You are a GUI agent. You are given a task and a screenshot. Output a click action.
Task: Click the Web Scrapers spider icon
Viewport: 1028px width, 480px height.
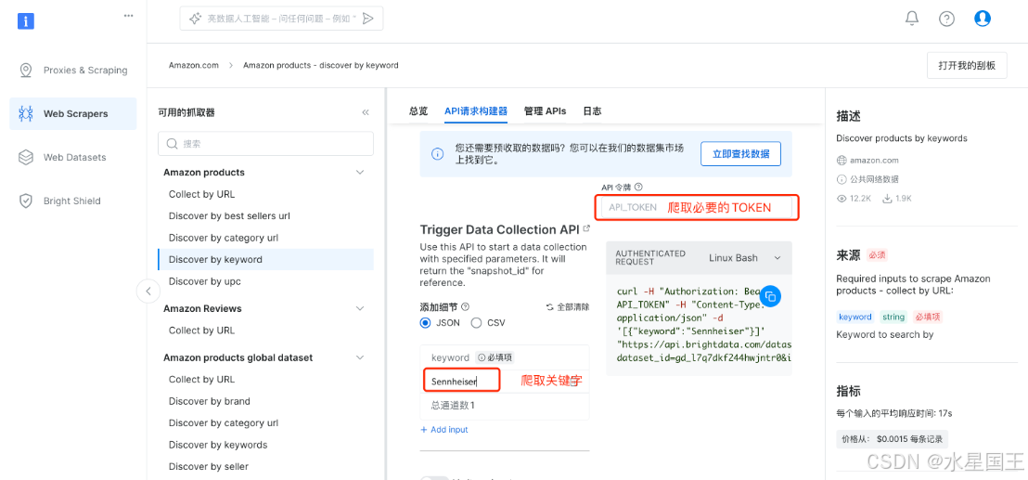coord(26,113)
